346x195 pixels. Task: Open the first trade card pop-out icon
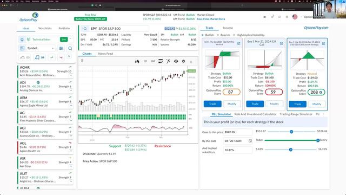point(238,43)
